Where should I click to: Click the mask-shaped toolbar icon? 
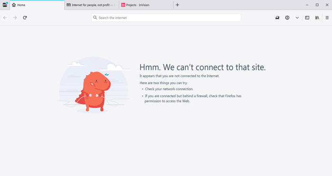pyautogui.click(x=277, y=17)
